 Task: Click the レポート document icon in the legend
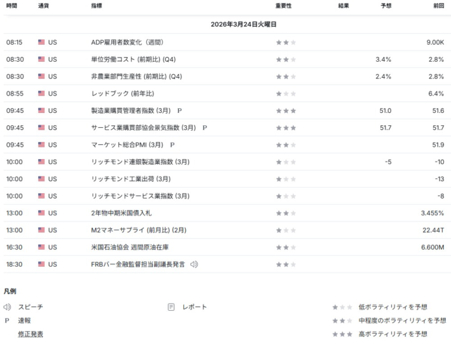(x=172, y=307)
